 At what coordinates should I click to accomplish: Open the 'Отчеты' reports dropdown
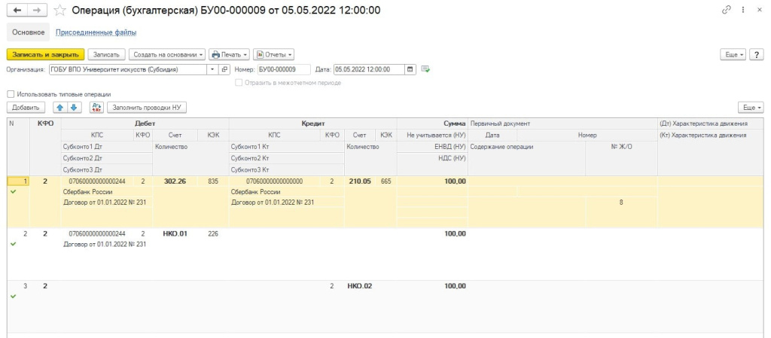[x=273, y=54]
